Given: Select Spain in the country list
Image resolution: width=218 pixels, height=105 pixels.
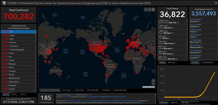Looking at the screenshot, I should click(x=18, y=35).
